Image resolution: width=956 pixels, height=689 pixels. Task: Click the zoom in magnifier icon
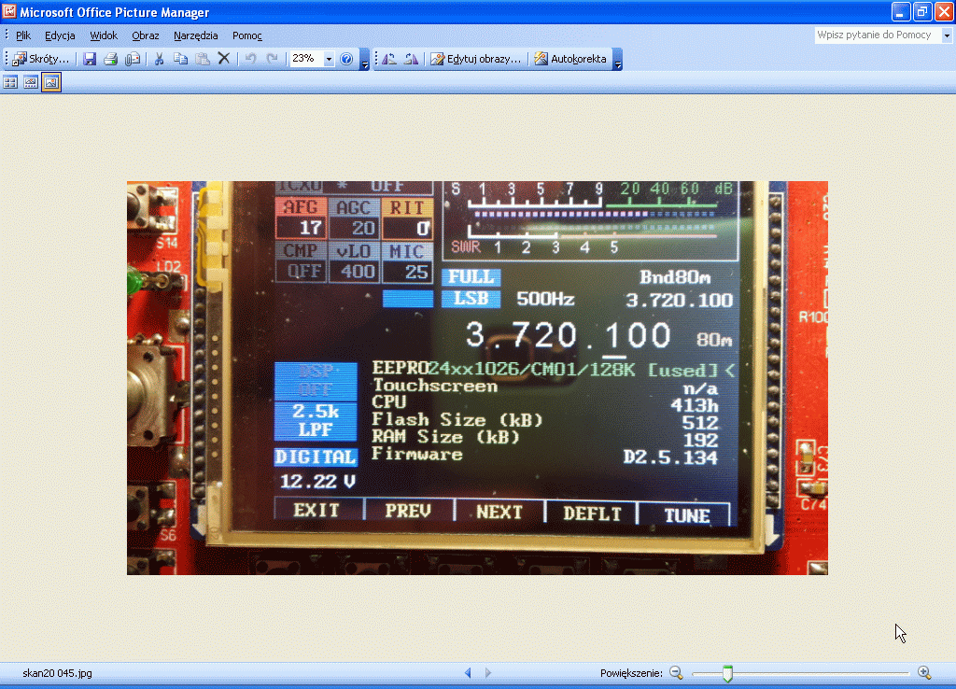(924, 672)
